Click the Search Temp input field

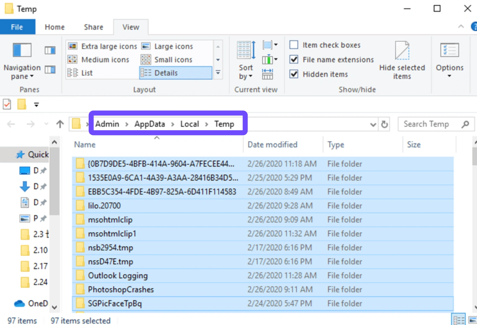429,124
